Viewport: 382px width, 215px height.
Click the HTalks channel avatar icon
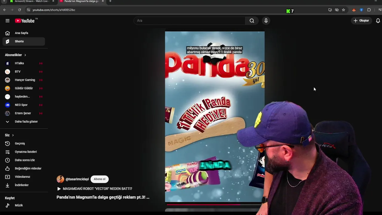7,63
